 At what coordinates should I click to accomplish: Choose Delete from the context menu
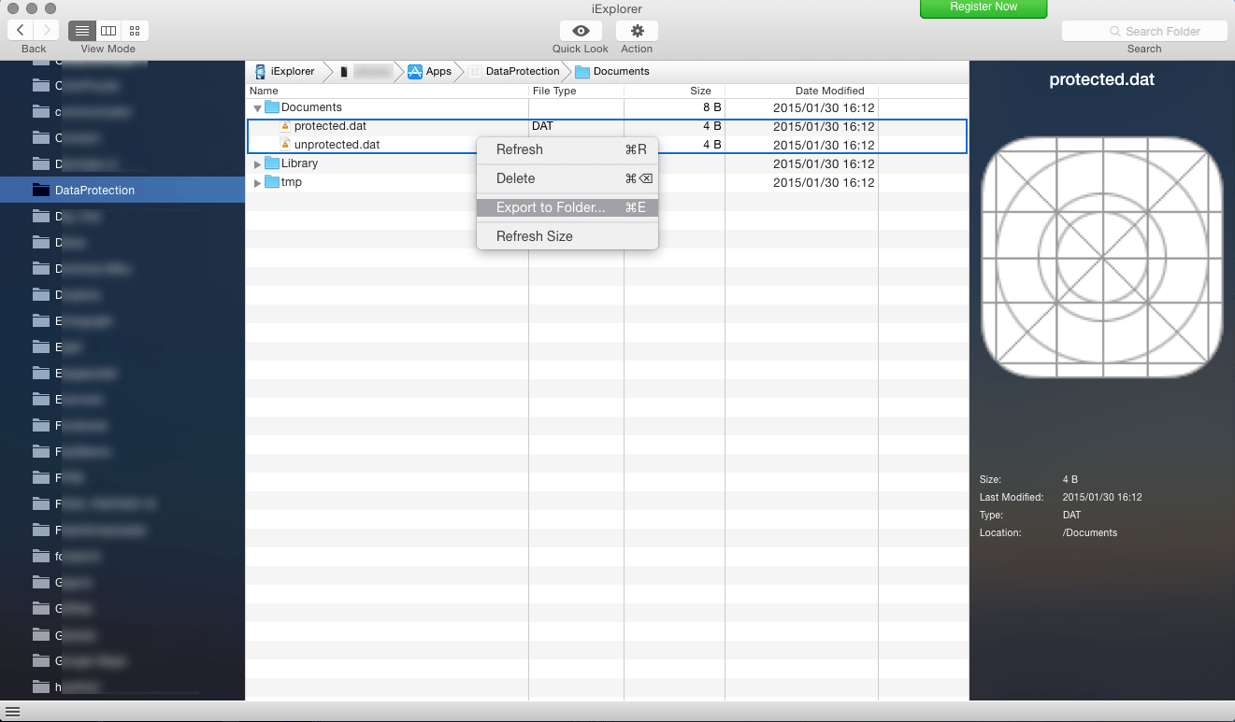click(x=567, y=178)
